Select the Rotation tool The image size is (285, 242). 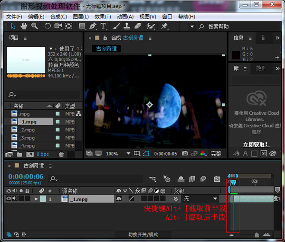tap(47, 26)
